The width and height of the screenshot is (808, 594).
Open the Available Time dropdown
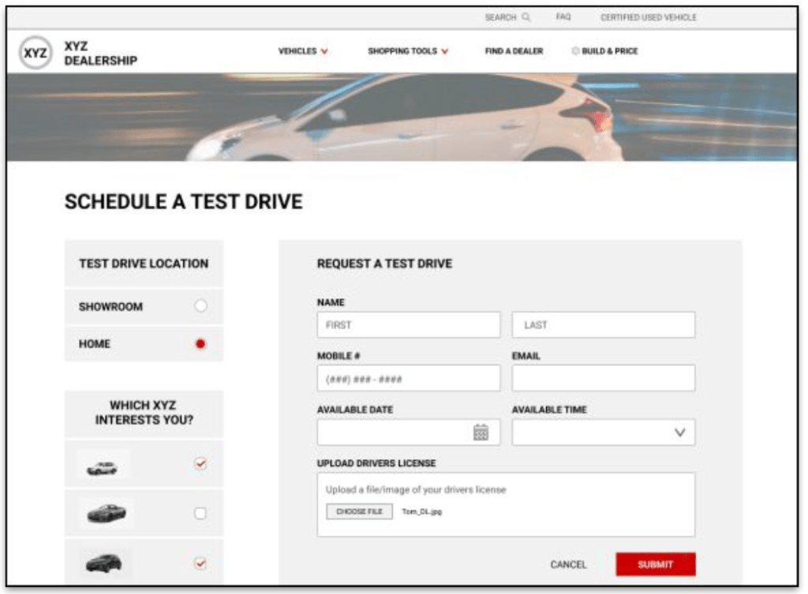(x=679, y=432)
